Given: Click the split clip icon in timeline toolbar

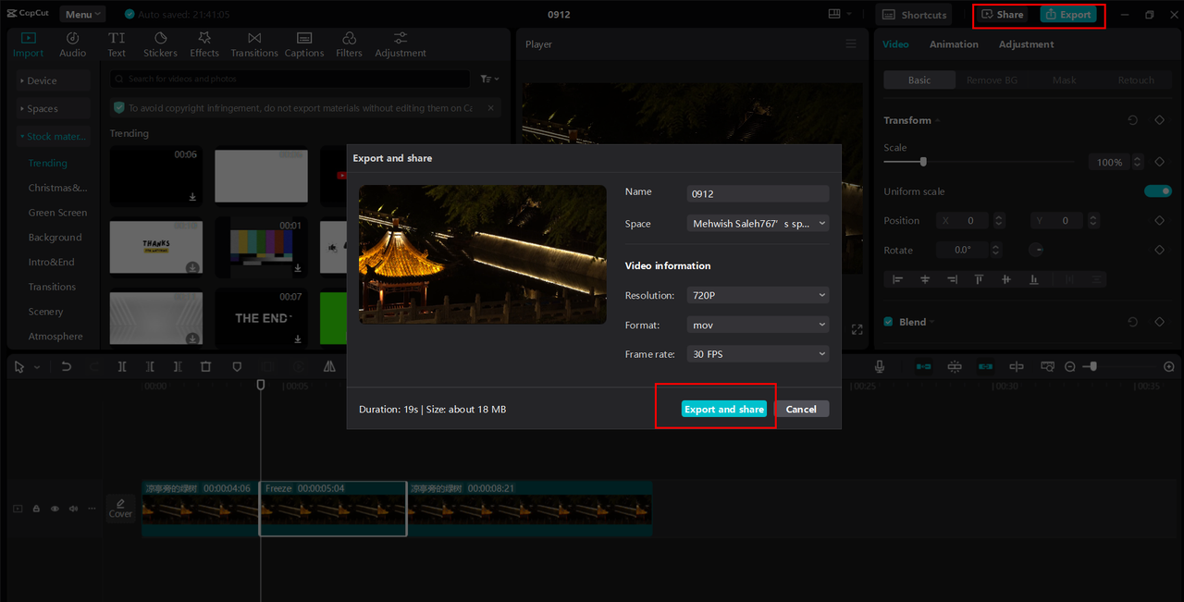Looking at the screenshot, I should tap(122, 367).
